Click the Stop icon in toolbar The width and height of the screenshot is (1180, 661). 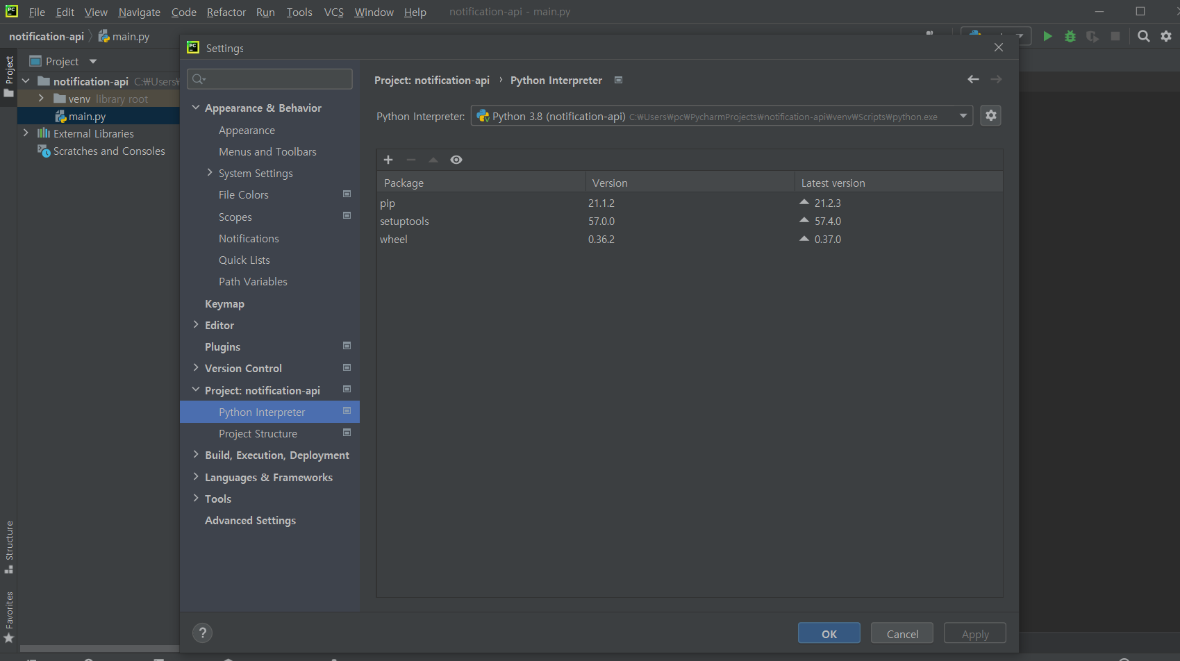[1115, 36]
